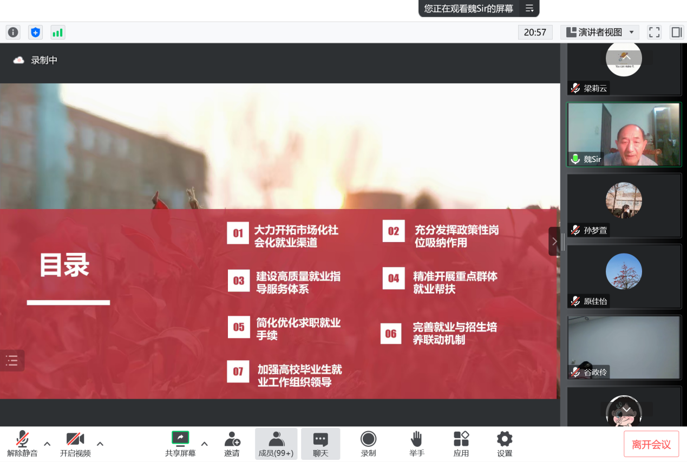
Task: Click the meeting timer 20:57
Action: [x=535, y=32]
